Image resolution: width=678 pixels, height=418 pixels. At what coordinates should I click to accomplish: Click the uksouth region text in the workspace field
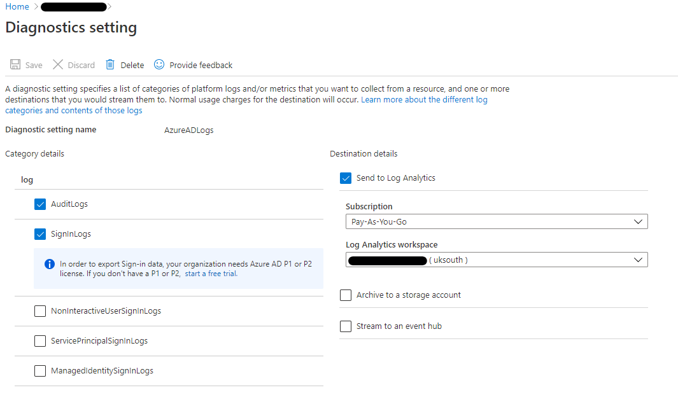click(x=448, y=260)
